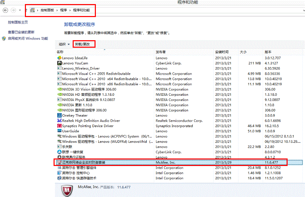The image size is (305, 197).
Task: Expand breadcrumb arrow after 控制面板
Action: (57, 10)
